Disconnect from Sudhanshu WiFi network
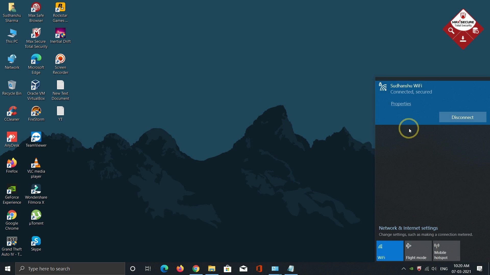The width and height of the screenshot is (490, 275). click(x=462, y=117)
